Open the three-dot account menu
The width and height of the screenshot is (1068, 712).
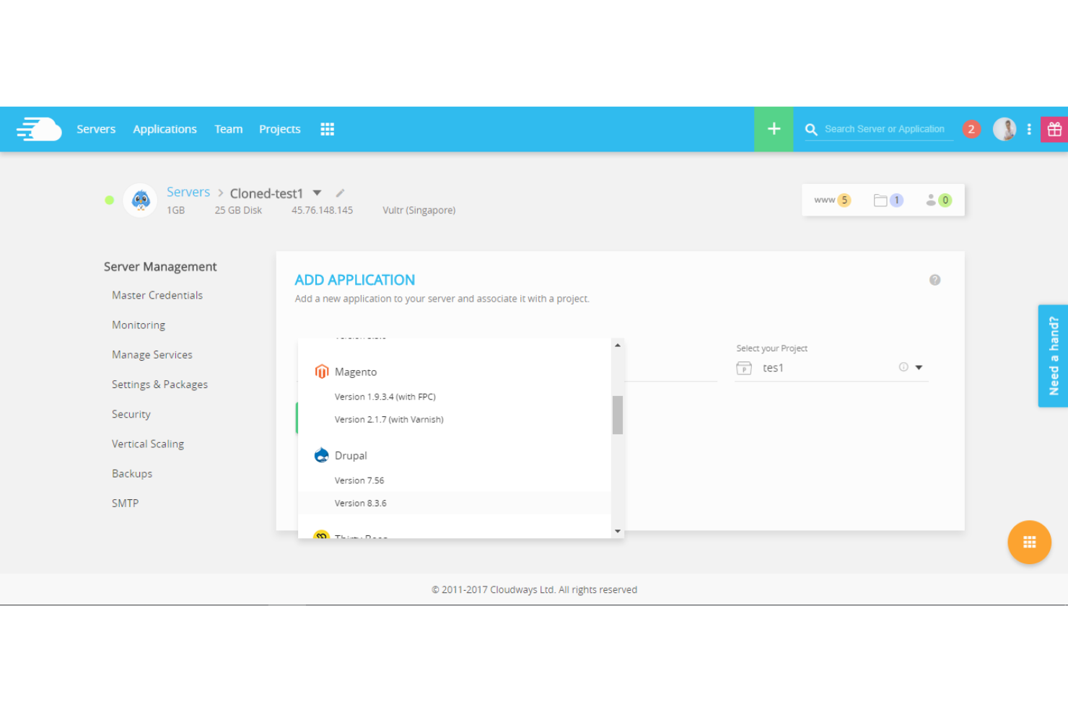click(x=1029, y=129)
